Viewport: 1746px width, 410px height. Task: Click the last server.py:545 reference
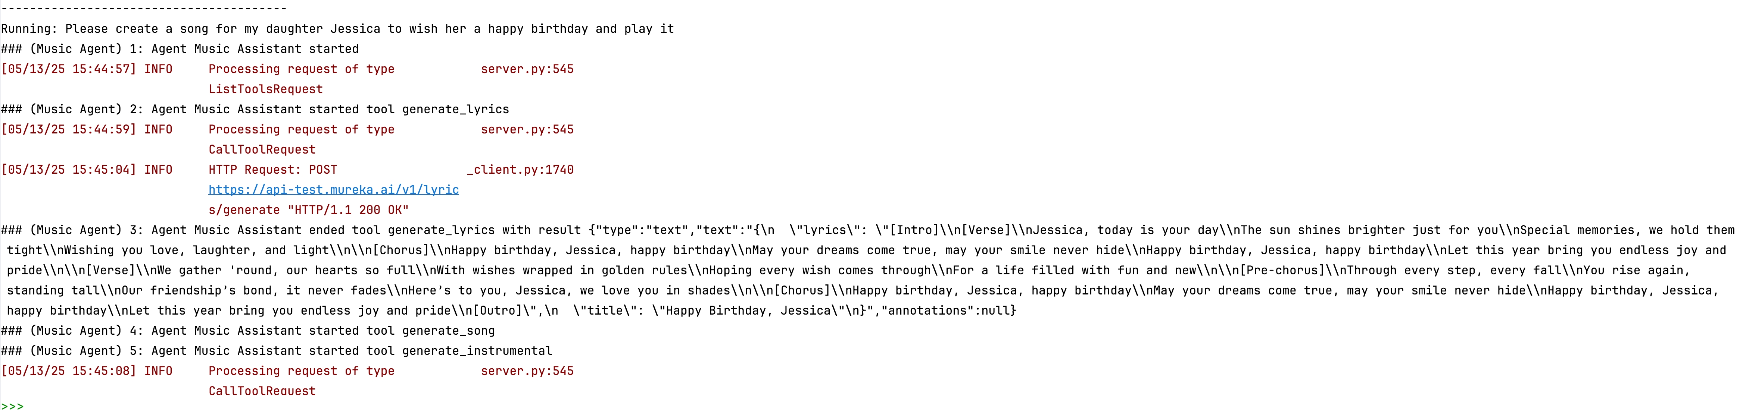[x=527, y=371]
